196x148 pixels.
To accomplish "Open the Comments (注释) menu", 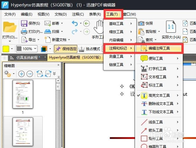I will pyautogui.click(x=78, y=14).
